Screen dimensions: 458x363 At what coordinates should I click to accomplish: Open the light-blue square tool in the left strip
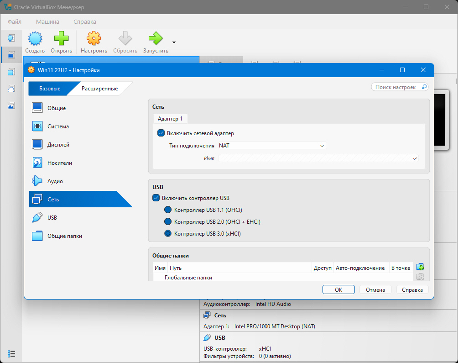coord(11,72)
